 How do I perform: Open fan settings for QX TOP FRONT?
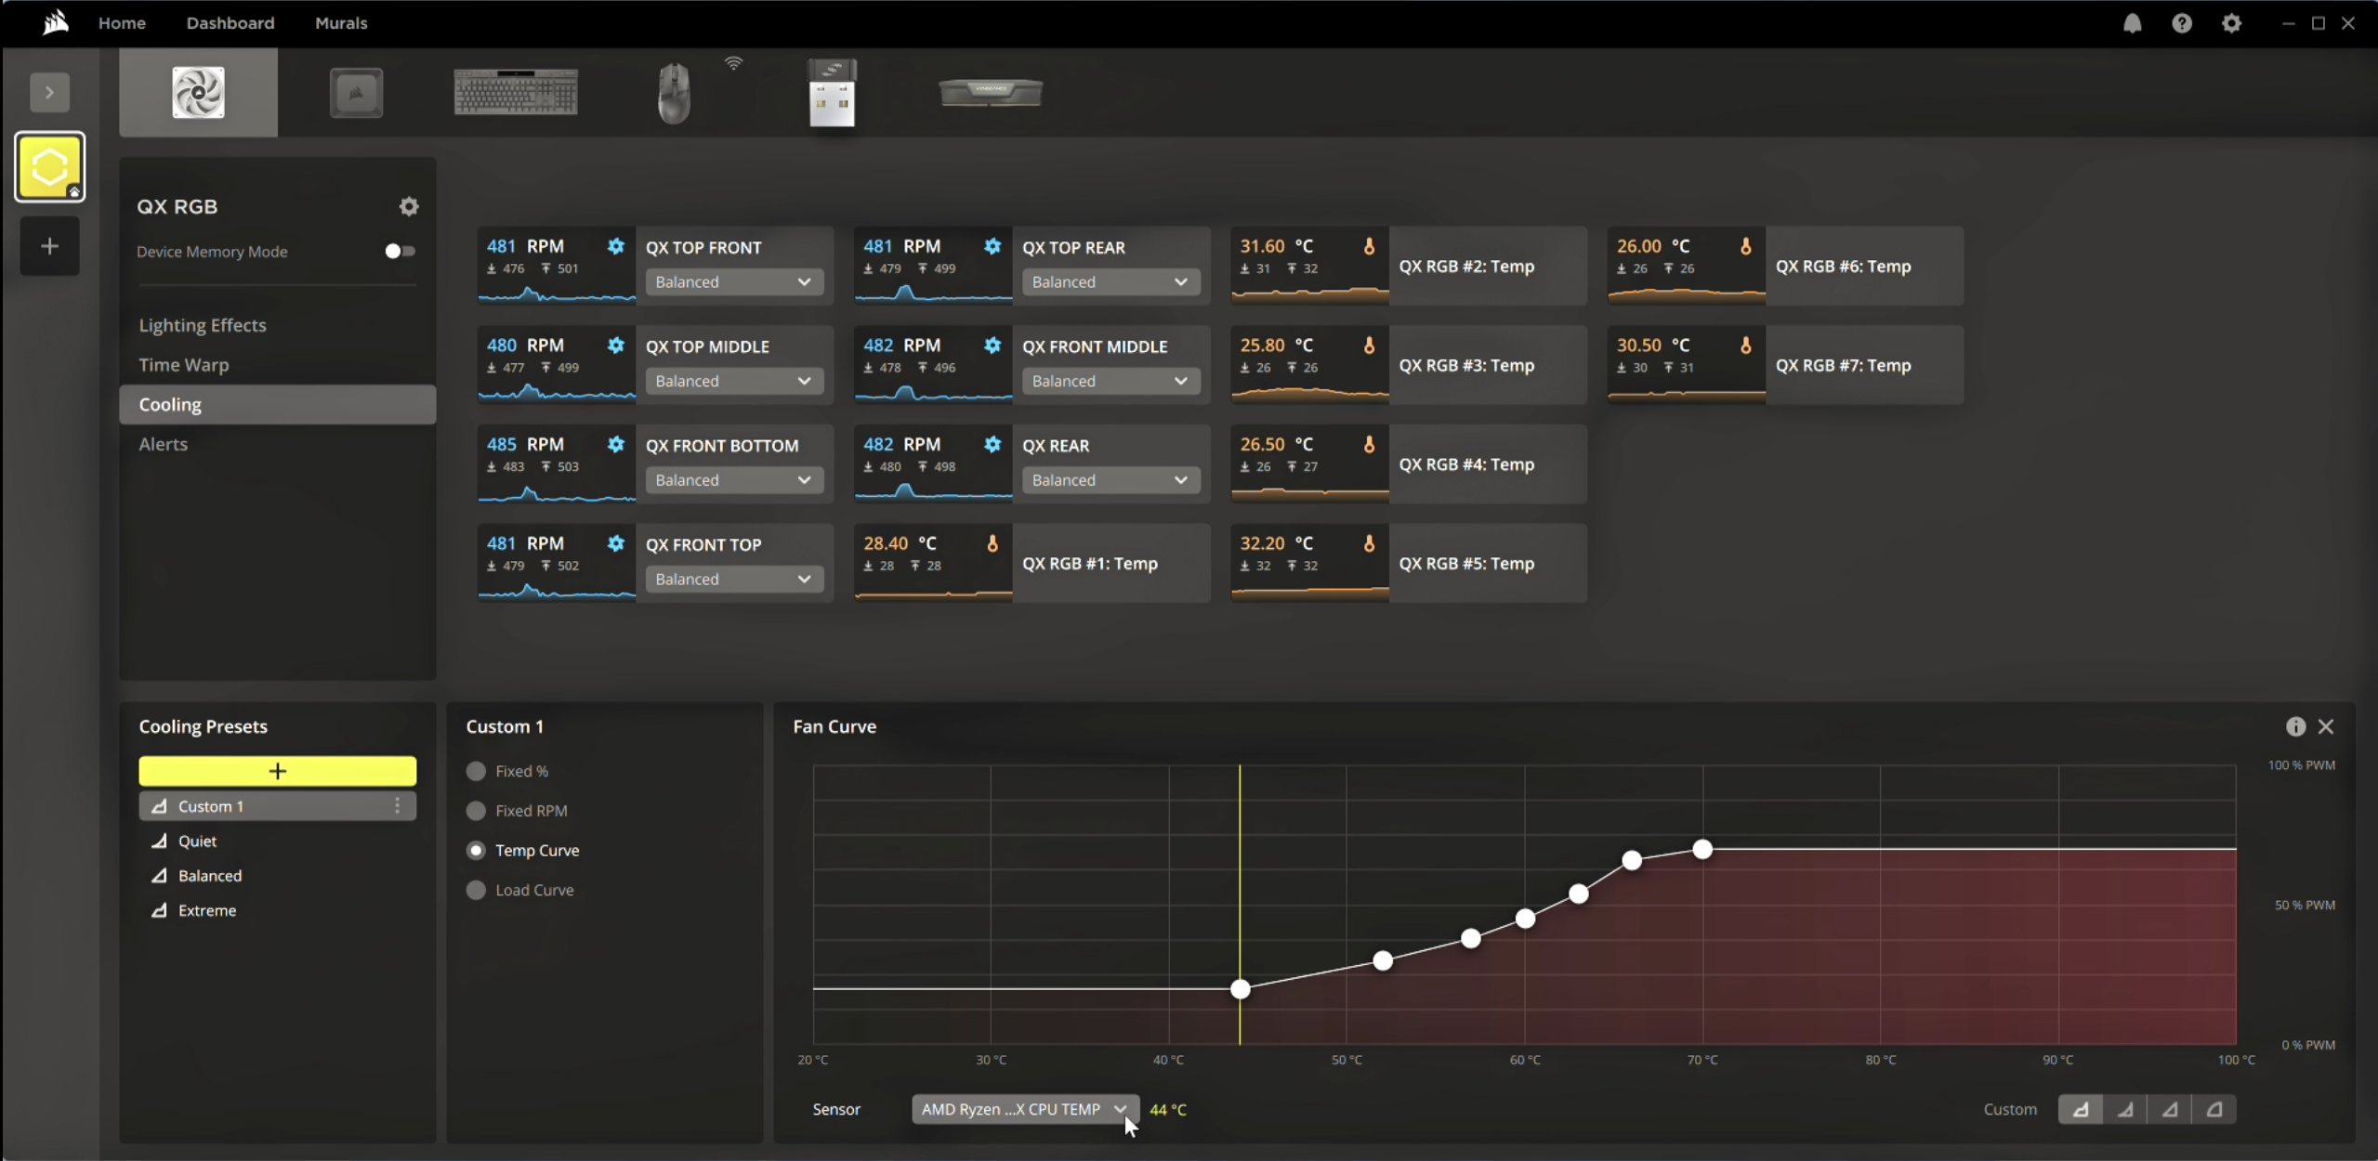pos(616,246)
